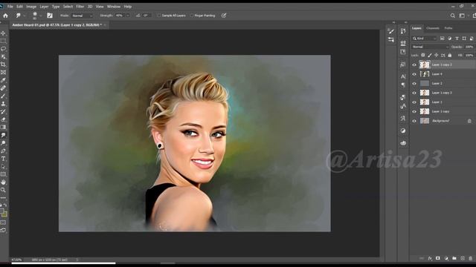Enable the Sample All Layers checkbox
The height and width of the screenshot is (267, 476).
(x=158, y=16)
